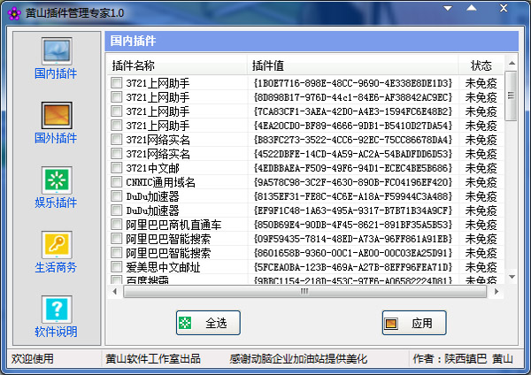Screen dimensions: 531x375
Task: Open the 娱乐插件 green sidebar icon
Action: pyautogui.click(x=57, y=180)
